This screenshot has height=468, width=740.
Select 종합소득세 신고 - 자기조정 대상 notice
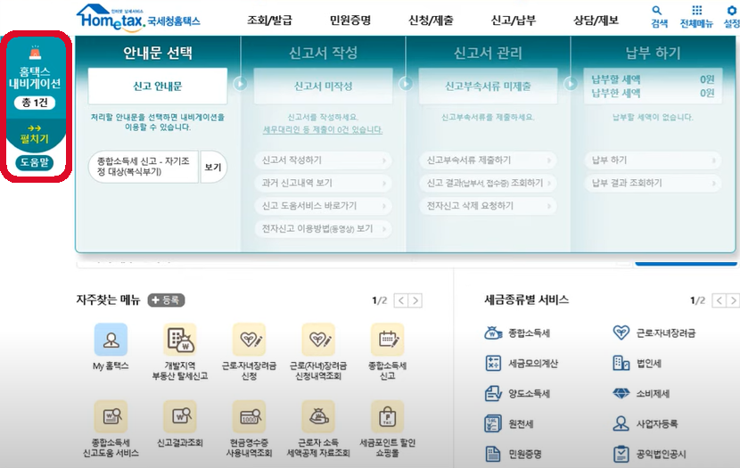144,167
